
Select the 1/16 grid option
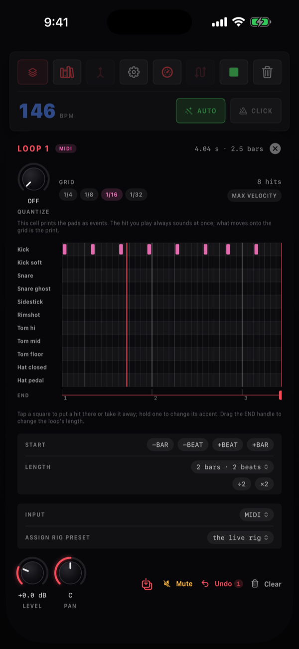coord(112,195)
